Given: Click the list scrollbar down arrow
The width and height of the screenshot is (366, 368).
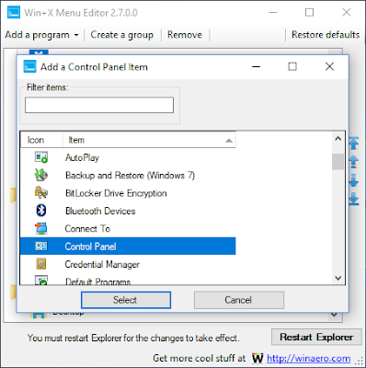Looking at the screenshot, I should click(x=338, y=278).
